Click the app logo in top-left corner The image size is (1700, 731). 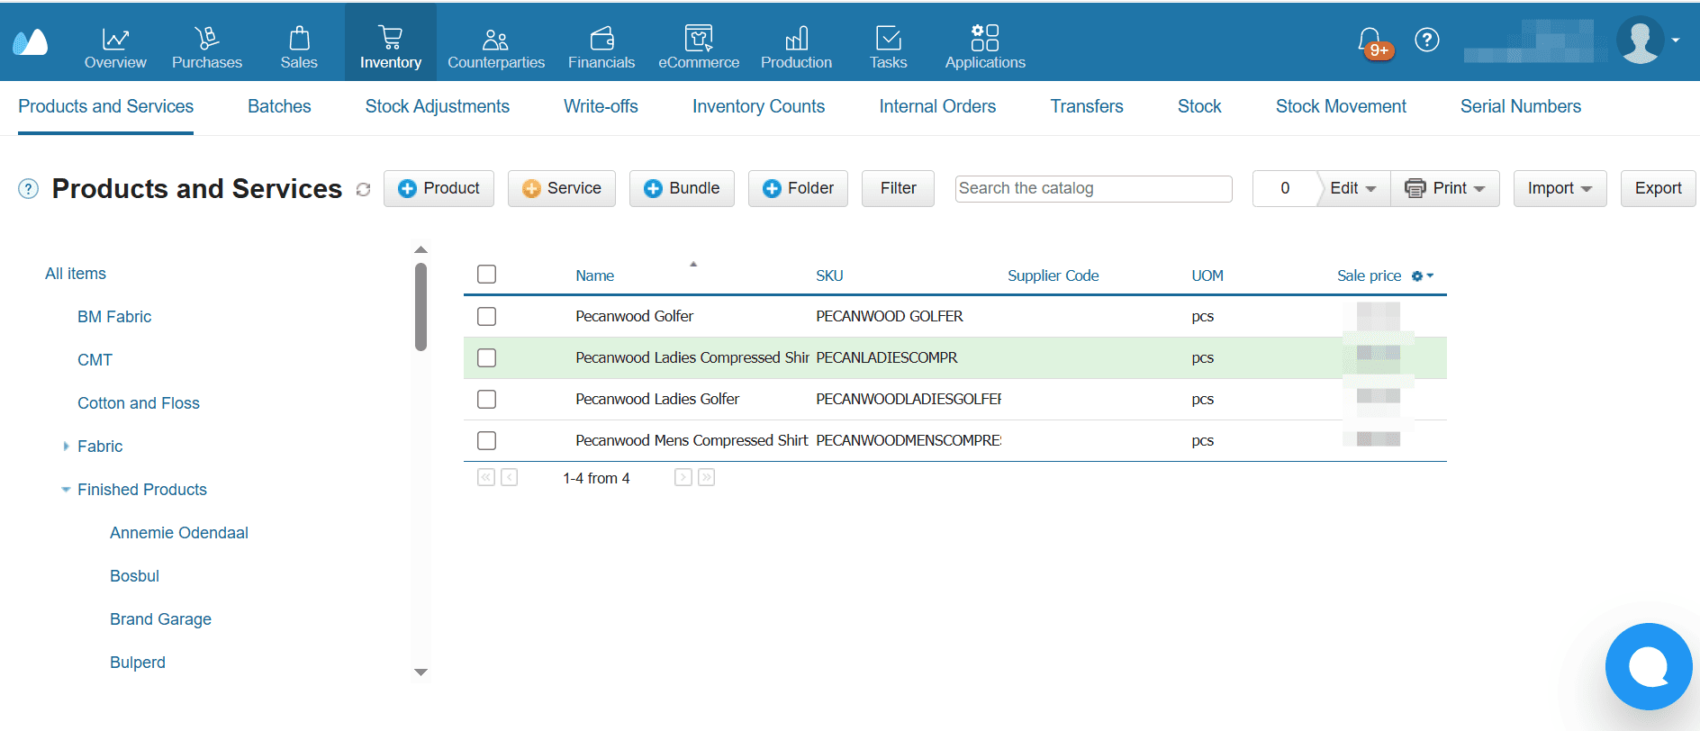click(x=31, y=41)
